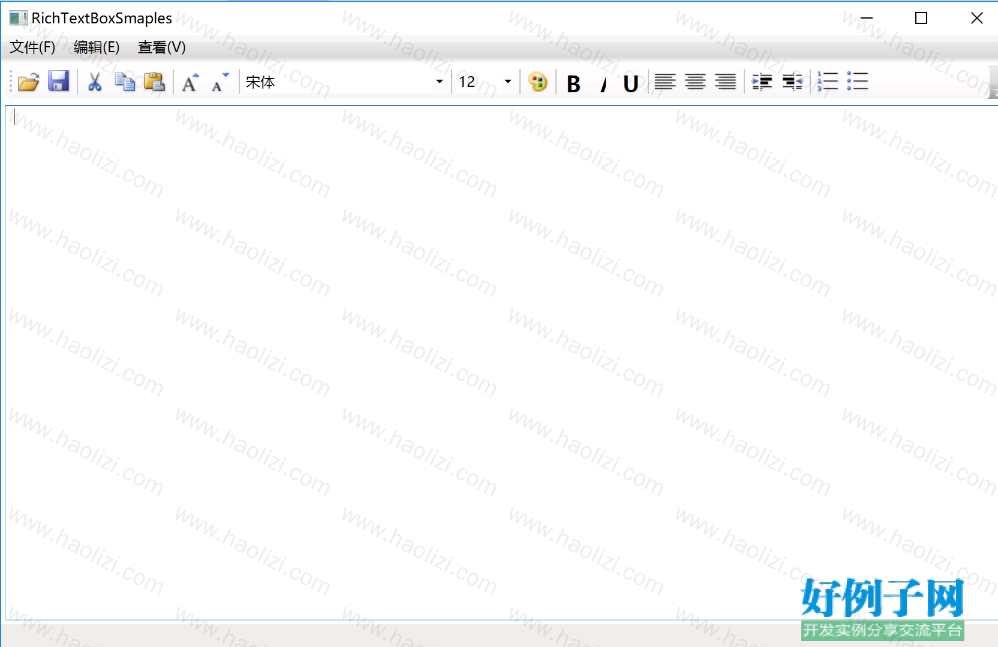Maximize the RichTextBoxSmaples window
Screen dimensions: 998x647
tap(921, 18)
